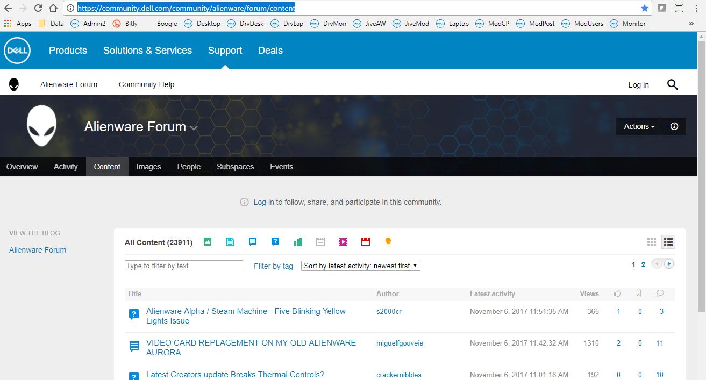This screenshot has height=380, width=706.
Task: Click the Filter by tag link
Action: [x=273, y=266]
